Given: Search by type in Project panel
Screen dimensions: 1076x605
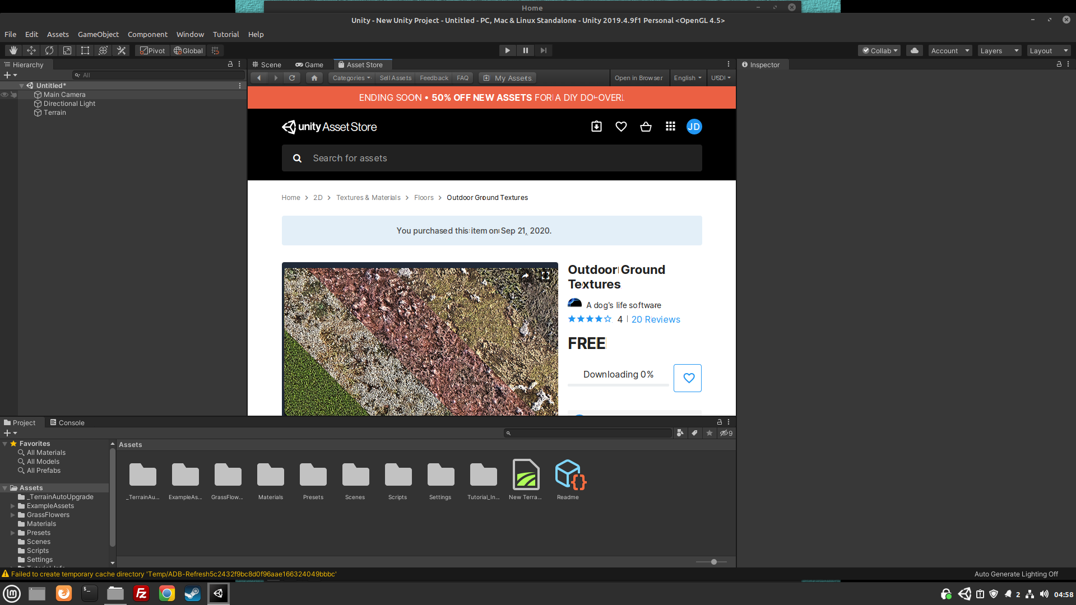Looking at the screenshot, I should tap(680, 433).
